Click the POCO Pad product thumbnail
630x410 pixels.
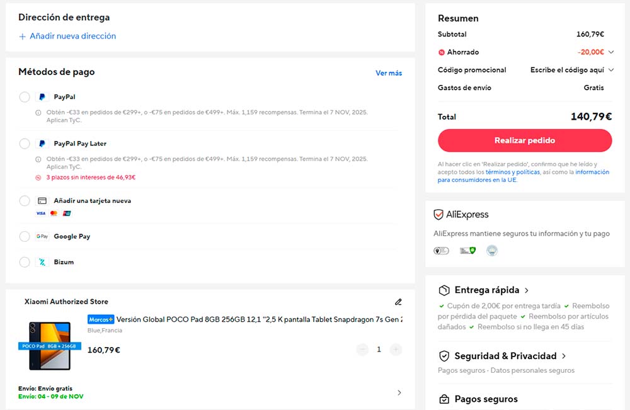click(x=50, y=346)
